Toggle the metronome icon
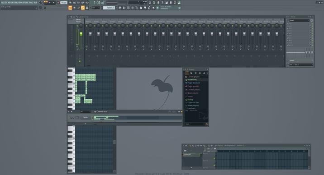 tap(70, 3)
